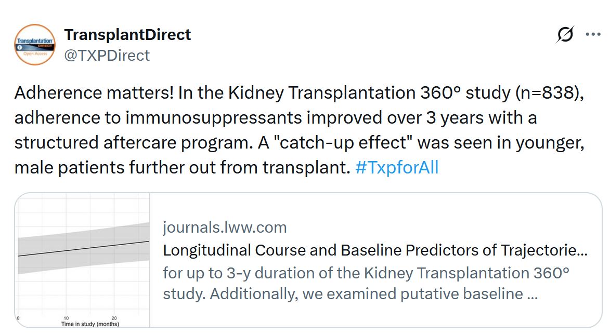Click the "20" tick label on the chart axis

(114, 318)
